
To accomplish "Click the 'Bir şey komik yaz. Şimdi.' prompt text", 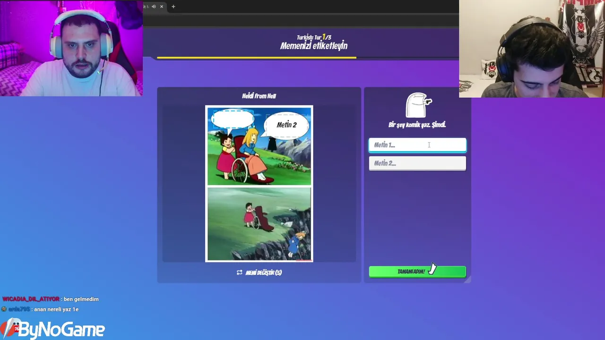I will point(417,125).
